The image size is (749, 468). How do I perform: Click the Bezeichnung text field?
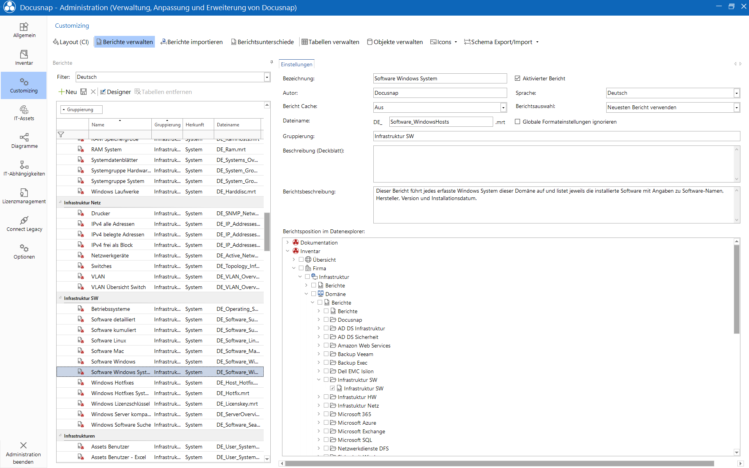tap(440, 78)
